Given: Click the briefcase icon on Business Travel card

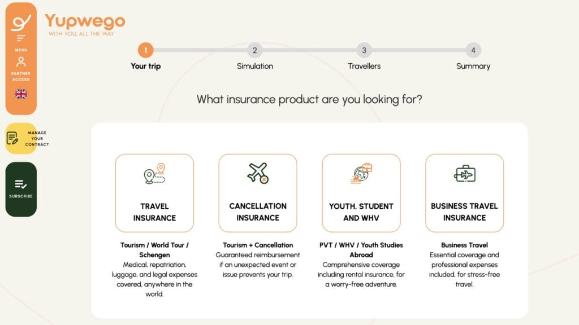Looking at the screenshot, I should coord(464,174).
